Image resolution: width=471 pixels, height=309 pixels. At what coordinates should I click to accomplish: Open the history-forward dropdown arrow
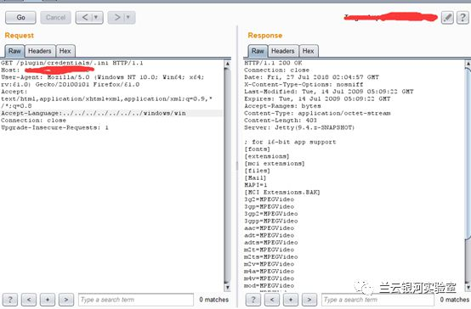pyautogui.click(x=128, y=17)
